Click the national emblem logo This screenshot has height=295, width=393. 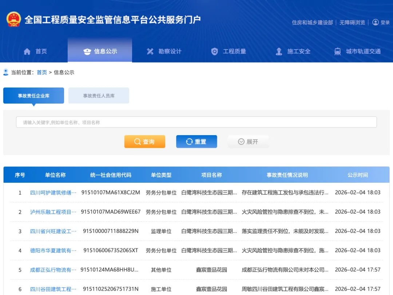coord(13,19)
